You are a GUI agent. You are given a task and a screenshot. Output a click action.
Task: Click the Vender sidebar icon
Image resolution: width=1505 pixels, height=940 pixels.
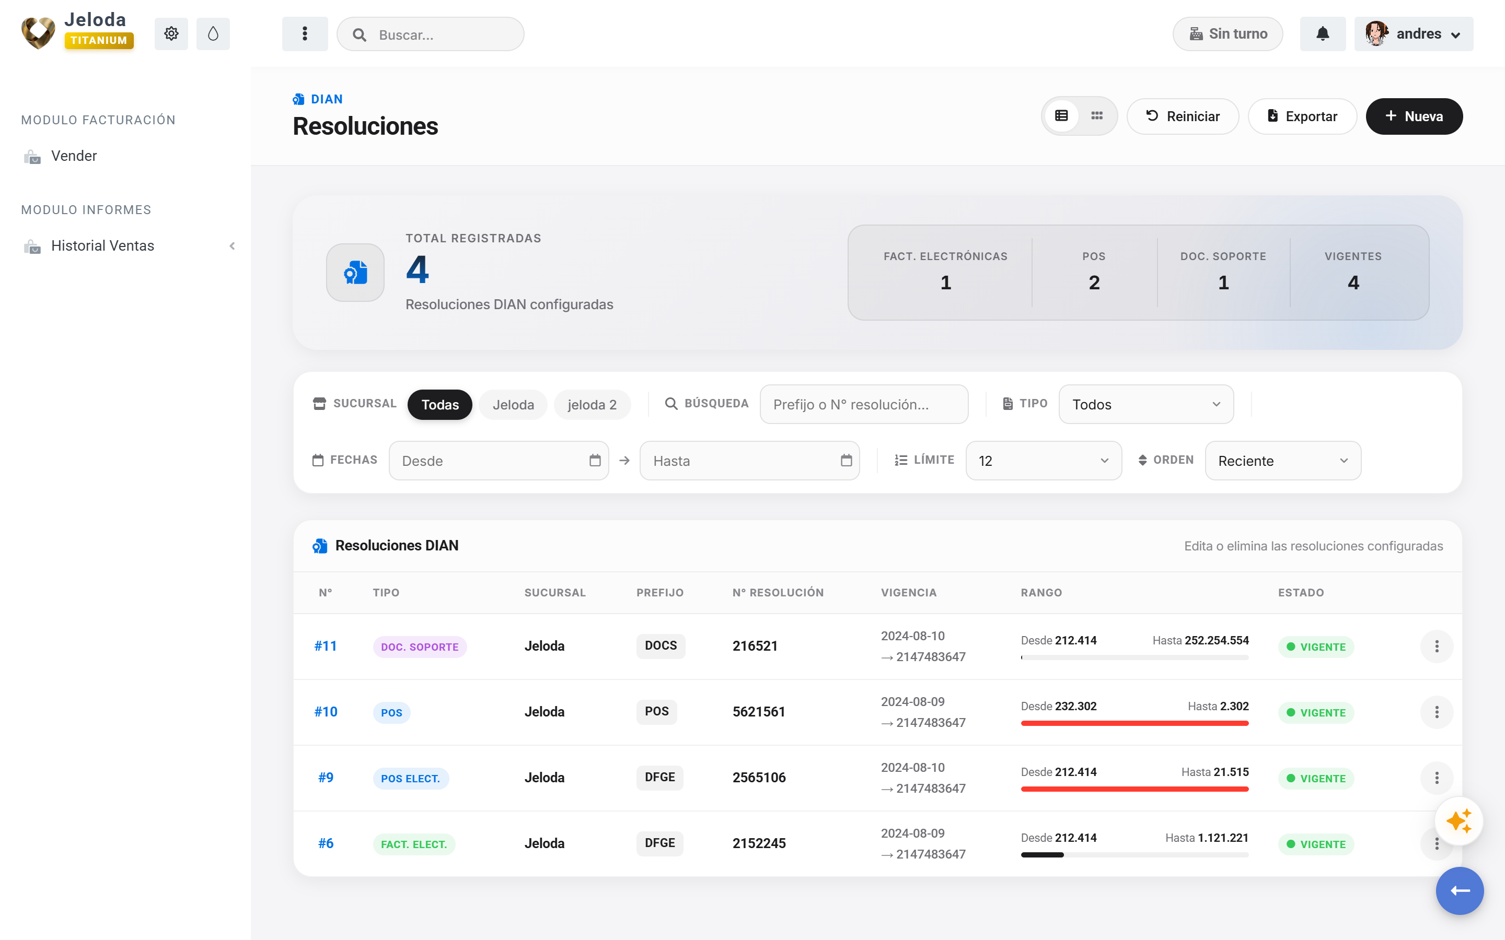pos(32,157)
